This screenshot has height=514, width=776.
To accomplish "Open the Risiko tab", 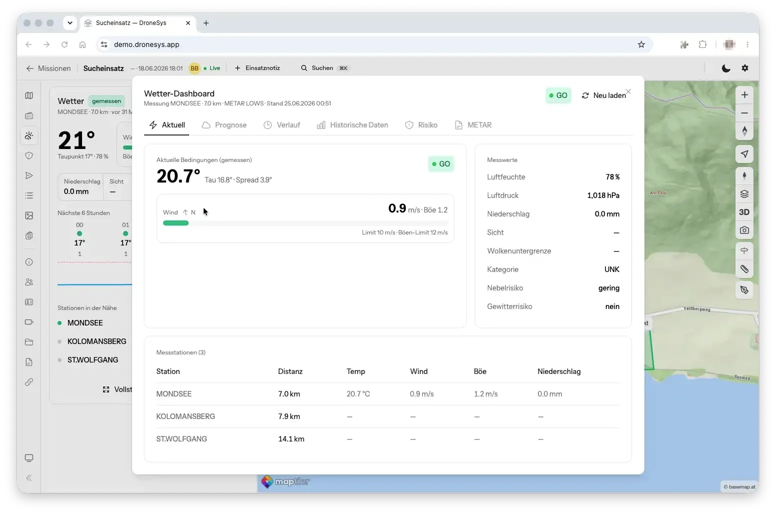I will pos(421,125).
